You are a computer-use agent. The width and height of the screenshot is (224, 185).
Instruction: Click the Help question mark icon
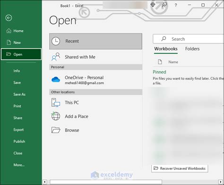[176, 5]
